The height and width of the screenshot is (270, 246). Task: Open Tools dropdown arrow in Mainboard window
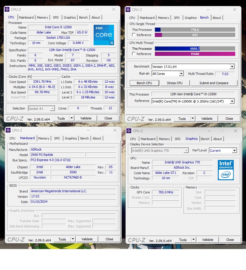(73, 239)
